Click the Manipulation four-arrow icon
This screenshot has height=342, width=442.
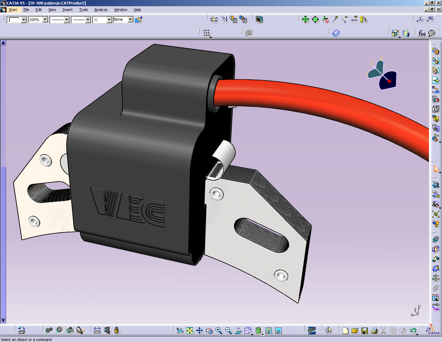pyautogui.click(x=305, y=19)
